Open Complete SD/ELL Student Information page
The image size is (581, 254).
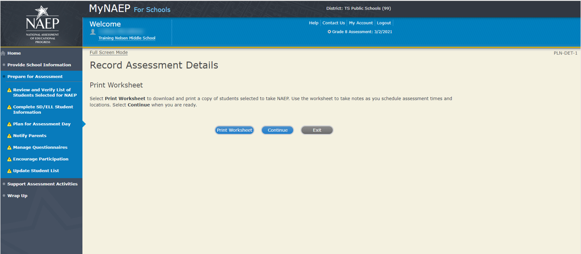click(x=43, y=110)
